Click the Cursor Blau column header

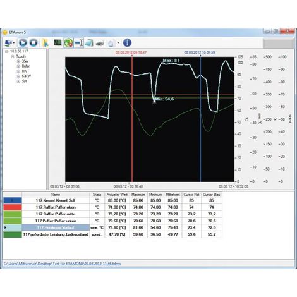[x=212, y=195]
